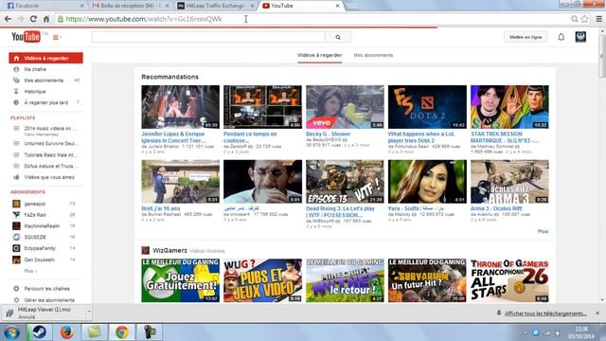Click the Gen Doukeshi channel icon

pos(16,260)
